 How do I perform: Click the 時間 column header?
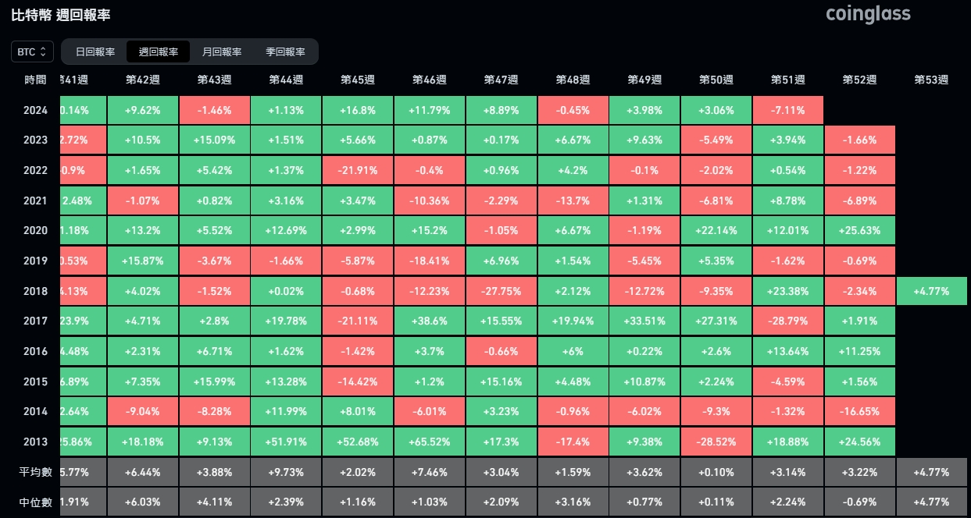(x=35, y=80)
